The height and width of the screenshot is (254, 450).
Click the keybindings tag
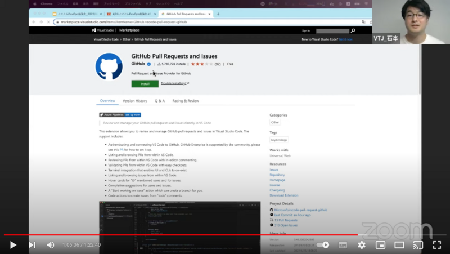coord(279,140)
